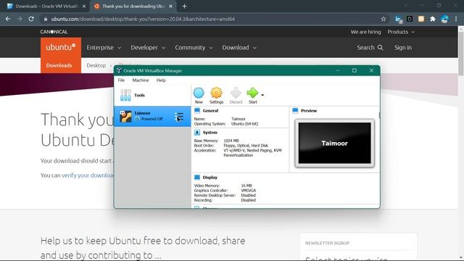The width and height of the screenshot is (464, 261).
Task: Click the VirtualBox details pane scrollbar
Action: click(379, 115)
